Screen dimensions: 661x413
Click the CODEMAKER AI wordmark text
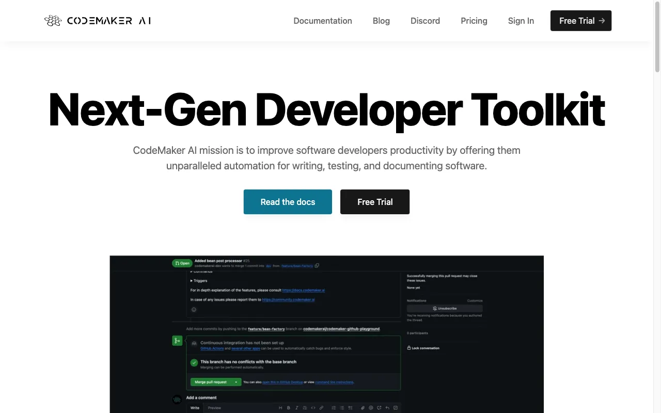click(109, 21)
